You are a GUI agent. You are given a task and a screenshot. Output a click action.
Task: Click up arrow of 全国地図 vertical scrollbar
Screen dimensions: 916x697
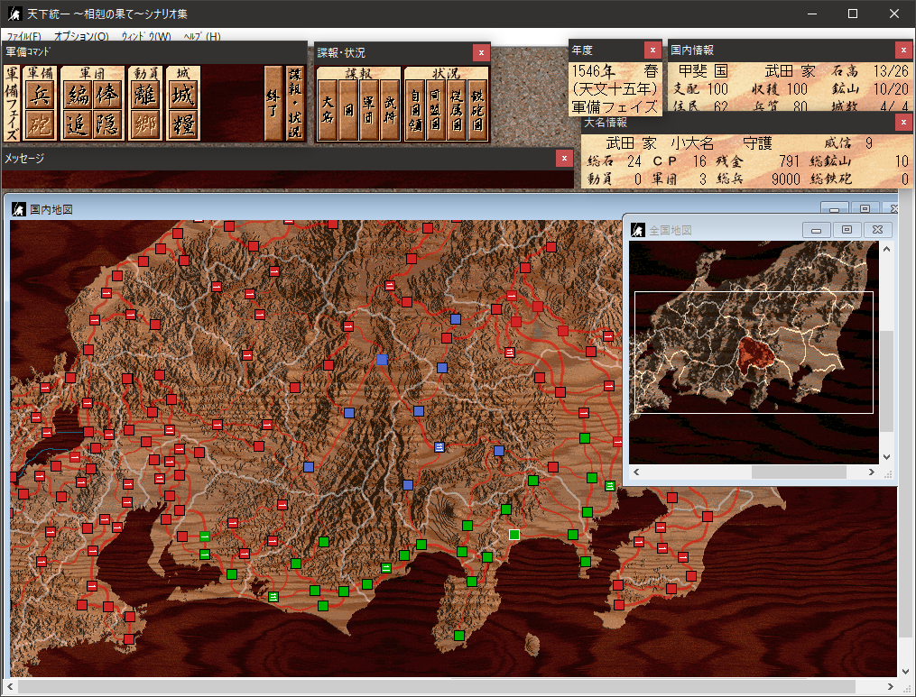pos(886,249)
